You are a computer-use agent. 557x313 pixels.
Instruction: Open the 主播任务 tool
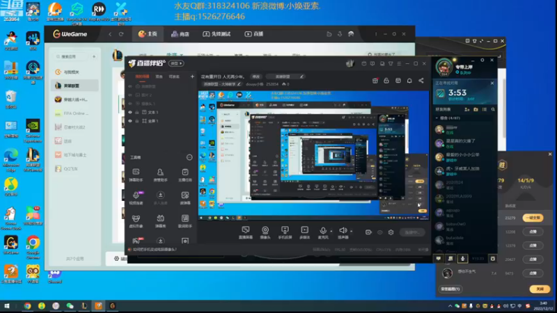pyautogui.click(x=185, y=175)
